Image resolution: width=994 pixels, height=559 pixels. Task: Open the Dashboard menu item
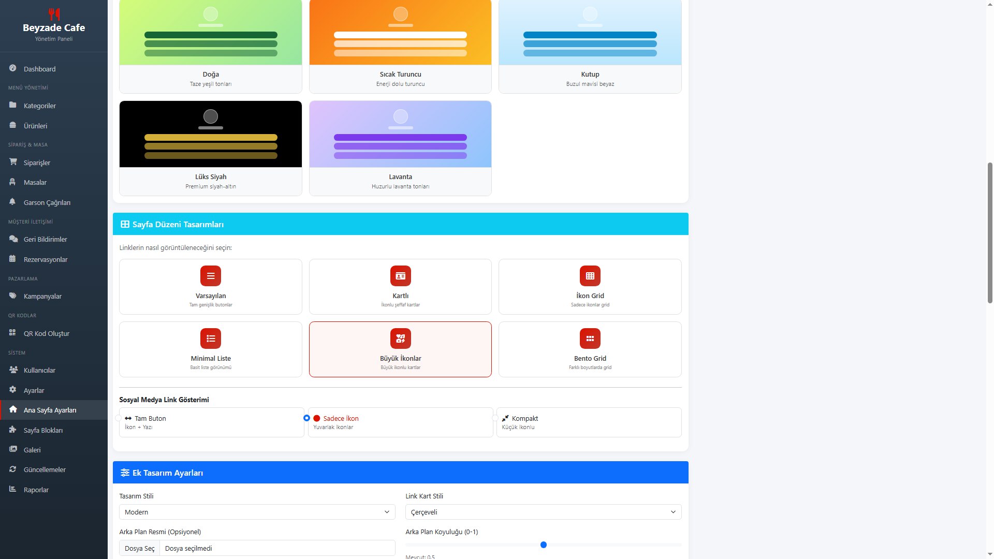coord(39,69)
